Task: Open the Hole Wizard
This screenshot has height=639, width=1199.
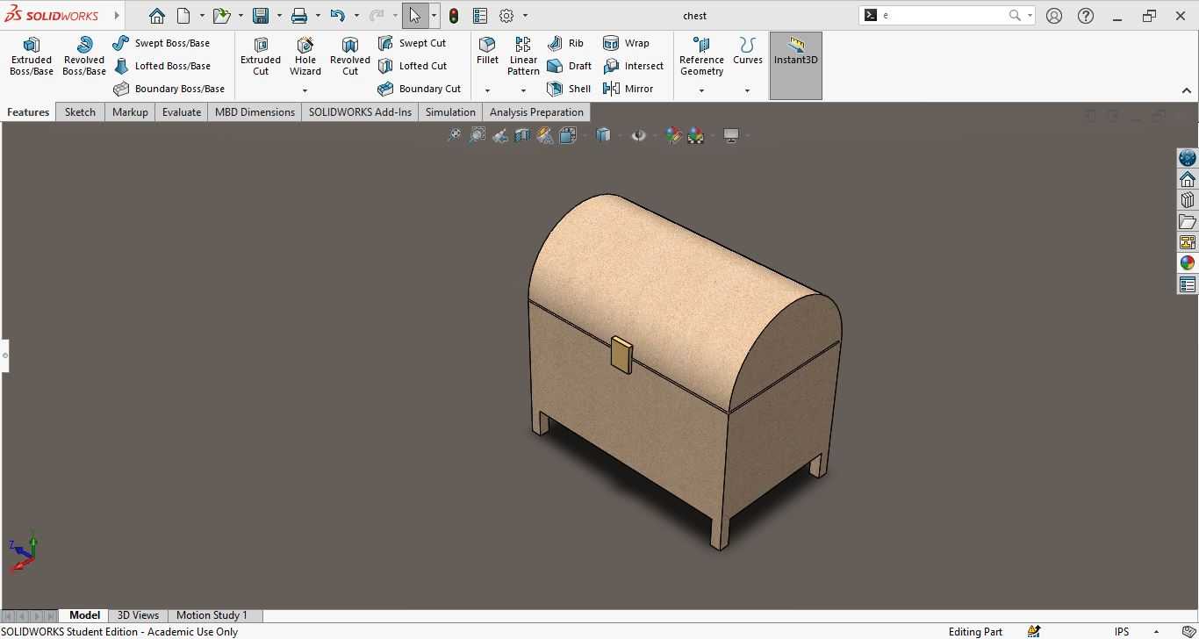Action: pos(305,56)
